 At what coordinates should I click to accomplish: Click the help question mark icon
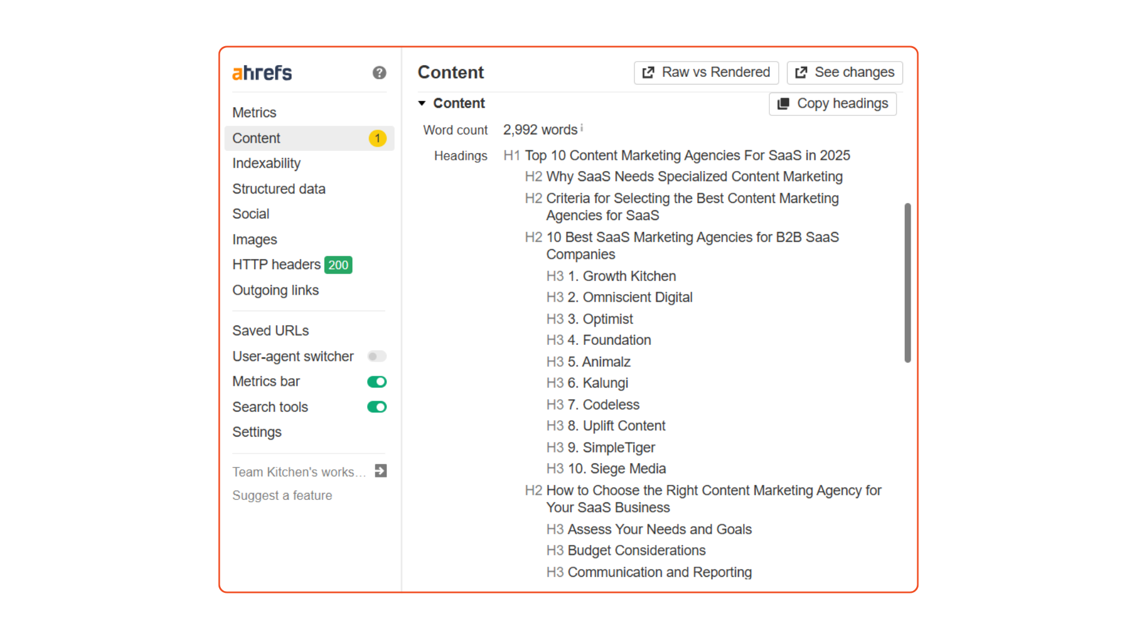[379, 73]
